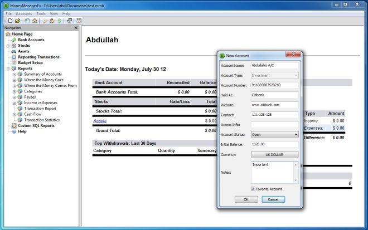Click the 'Top Withdrawals: Last 30 Days' heading
The width and height of the screenshot is (368, 230).
coord(125,143)
